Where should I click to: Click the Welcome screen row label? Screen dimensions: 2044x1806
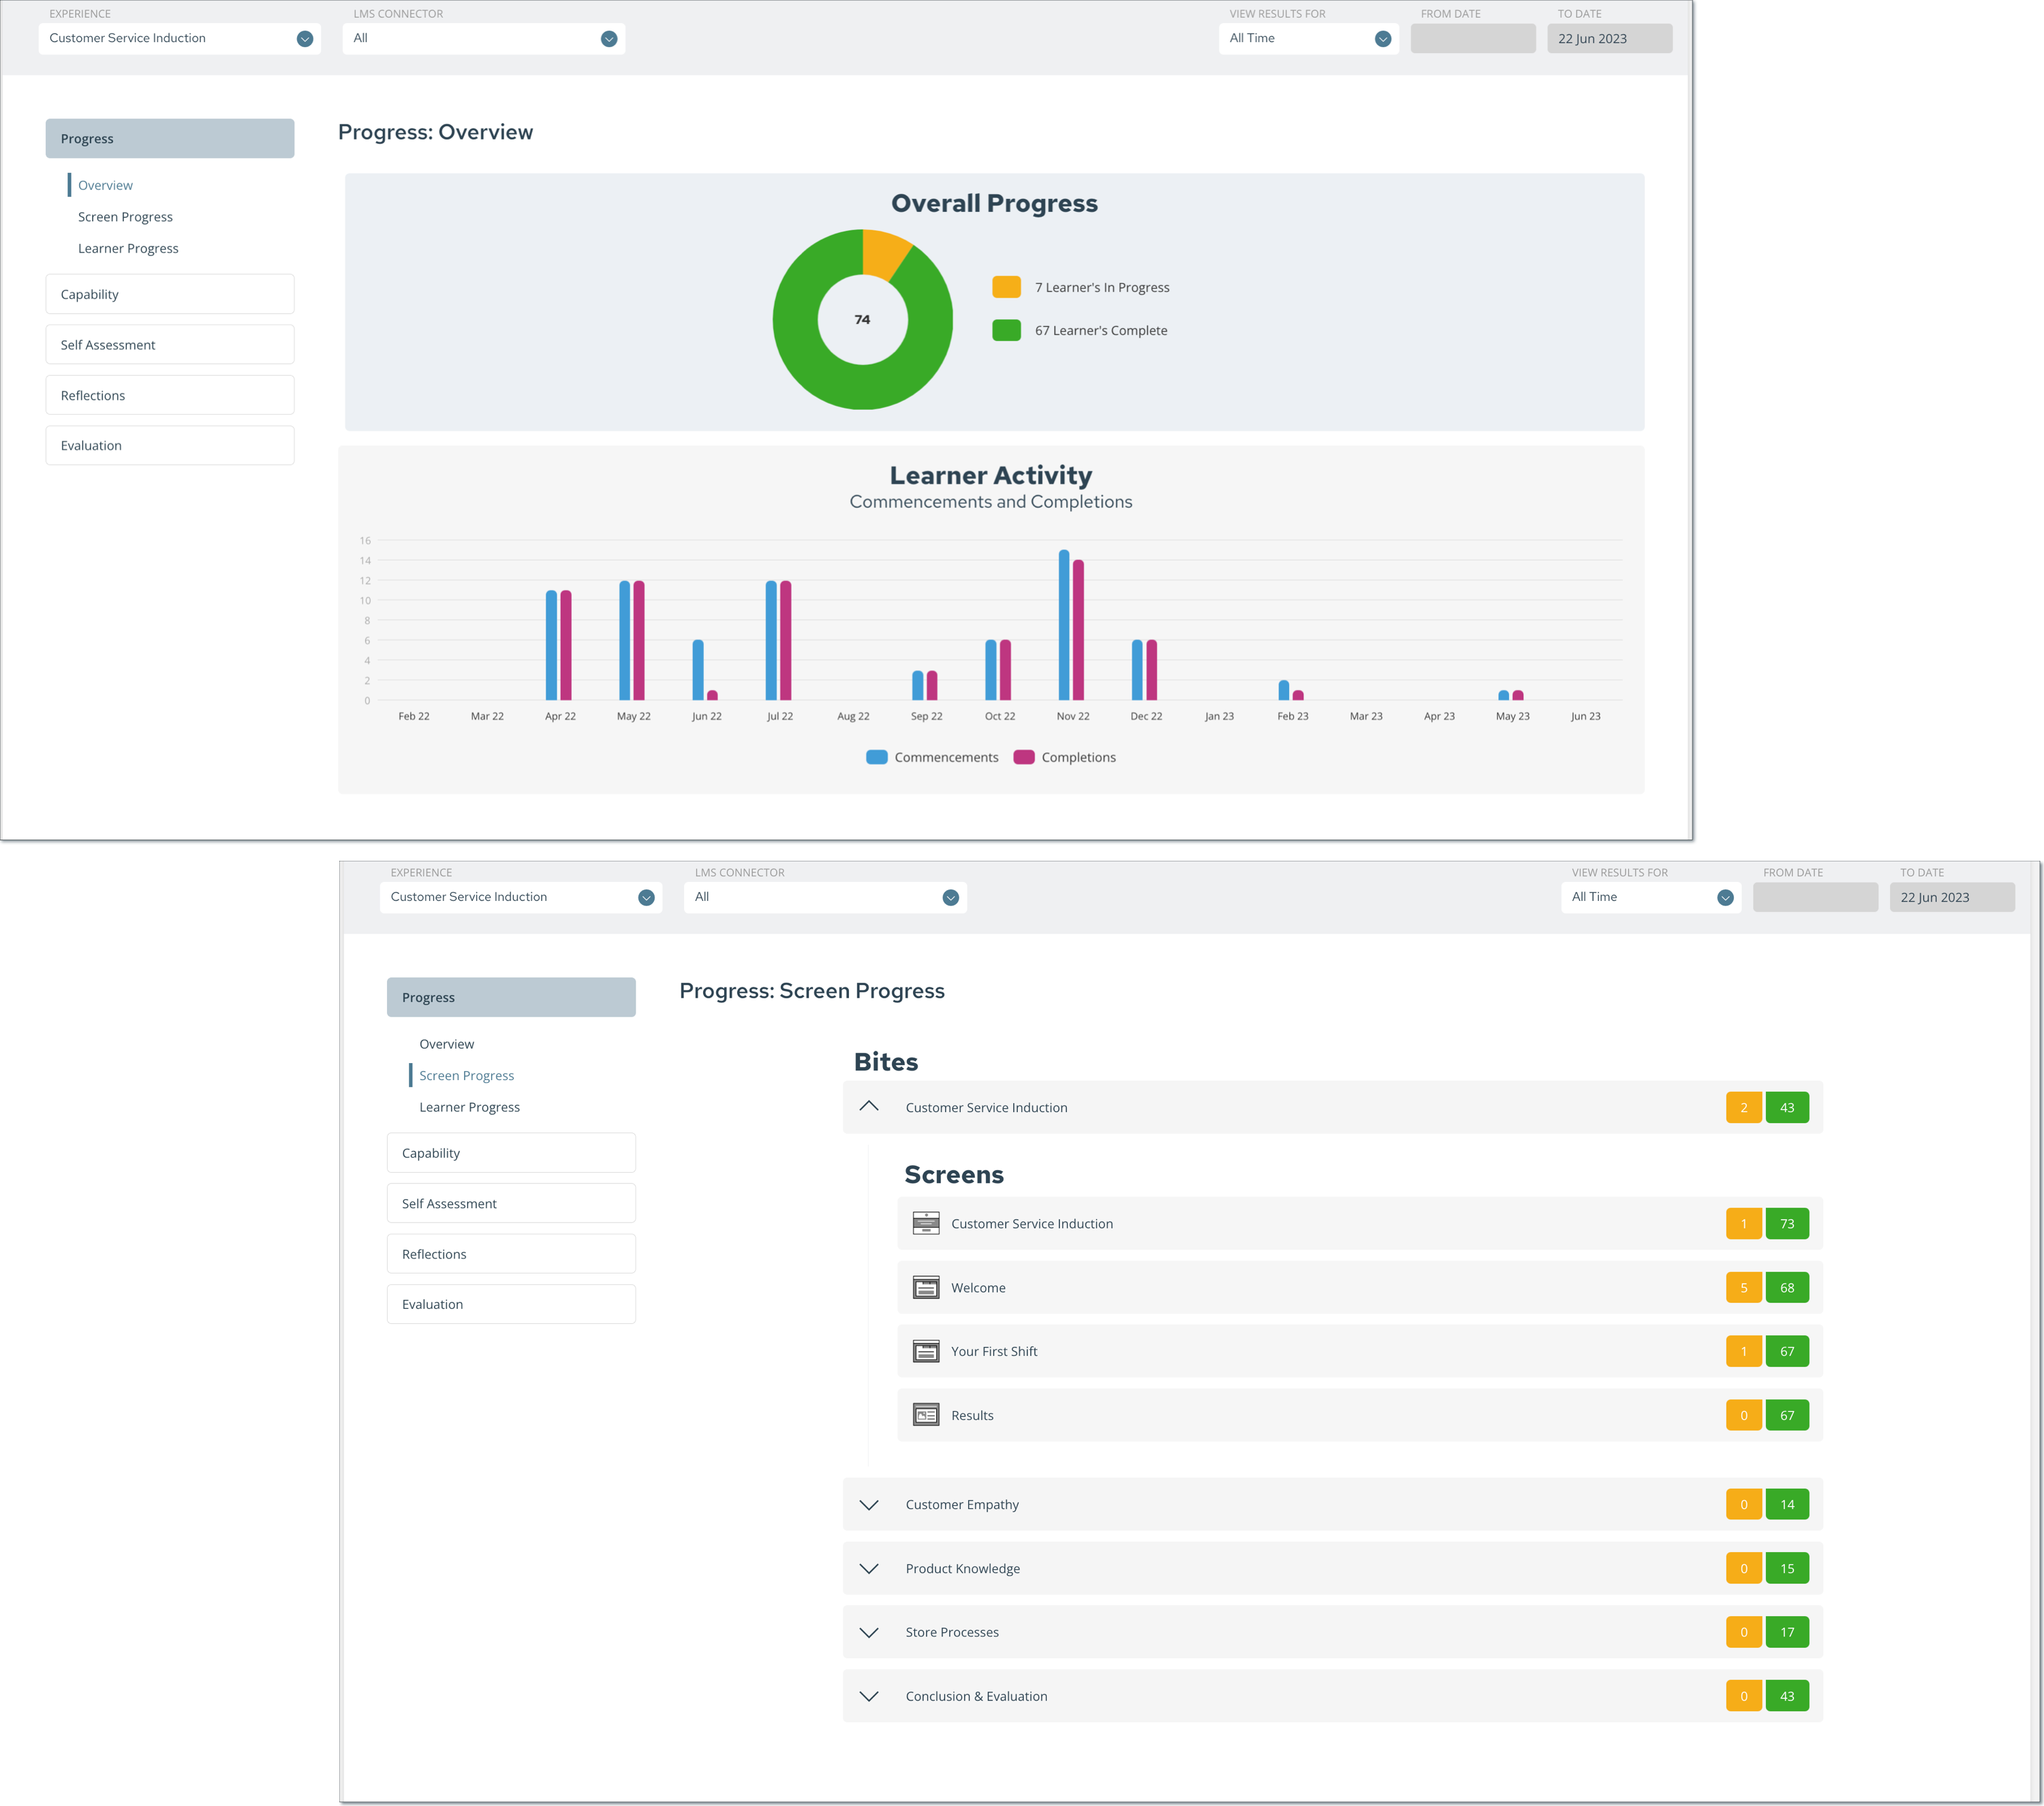978,1288
